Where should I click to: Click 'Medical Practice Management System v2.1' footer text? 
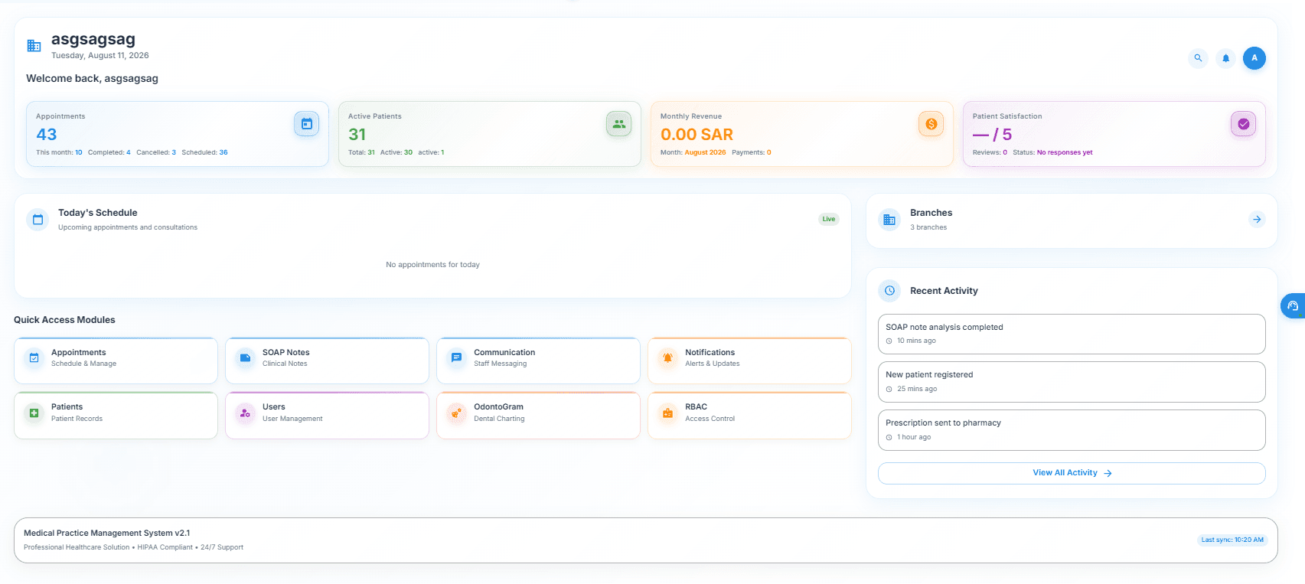(x=106, y=533)
